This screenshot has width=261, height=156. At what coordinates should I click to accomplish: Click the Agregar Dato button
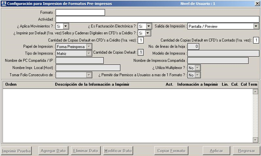[x=53, y=151]
